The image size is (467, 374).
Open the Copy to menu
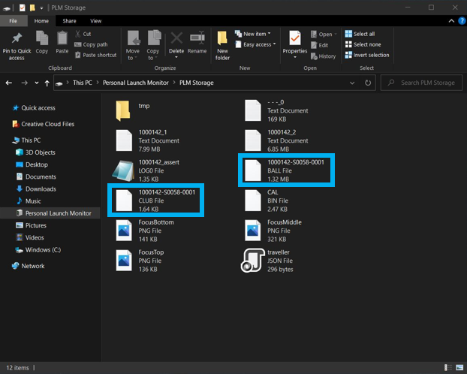(x=153, y=46)
